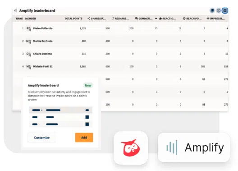The height and width of the screenshot is (171, 238).
Task: Click the Customize button
Action: [x=42, y=138]
